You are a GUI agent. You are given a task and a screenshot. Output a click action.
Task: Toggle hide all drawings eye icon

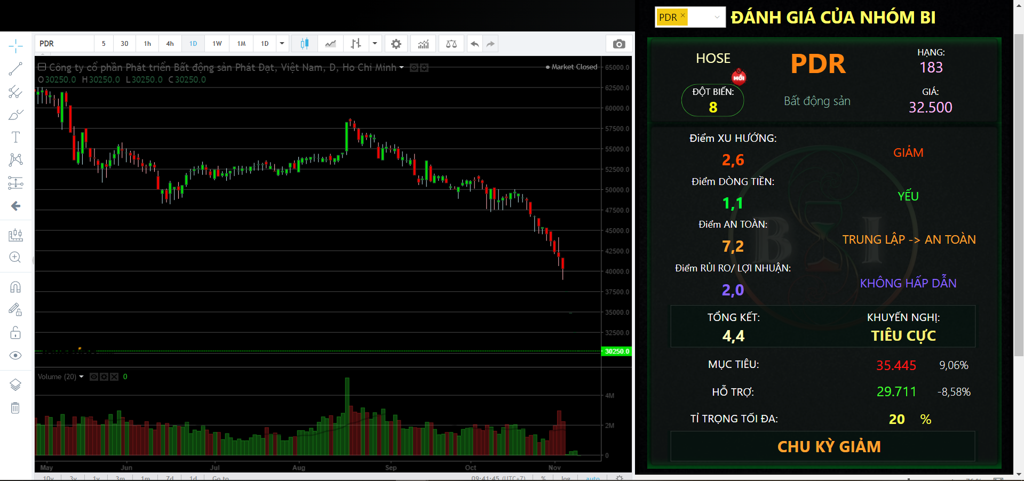coord(15,356)
